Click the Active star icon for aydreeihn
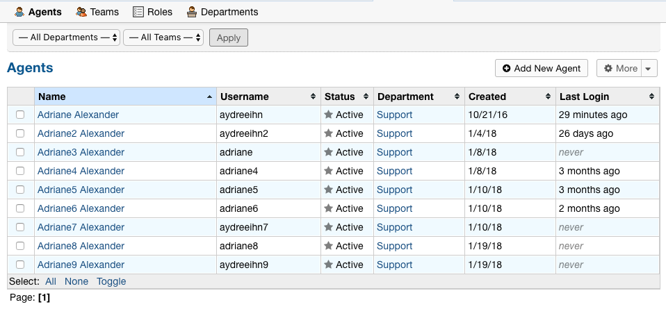 click(x=328, y=115)
